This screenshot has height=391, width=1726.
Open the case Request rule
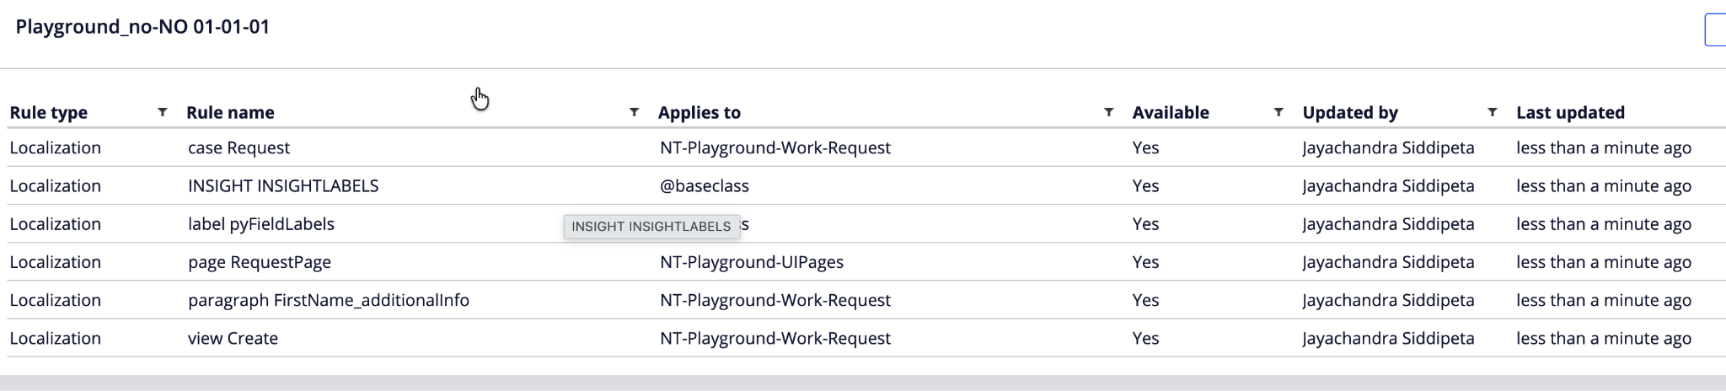[x=239, y=148]
